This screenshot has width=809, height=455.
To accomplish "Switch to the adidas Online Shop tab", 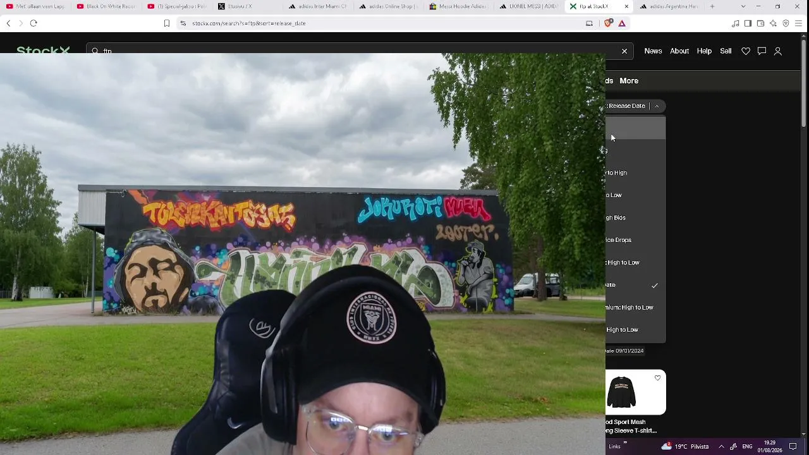I will tap(389, 6).
